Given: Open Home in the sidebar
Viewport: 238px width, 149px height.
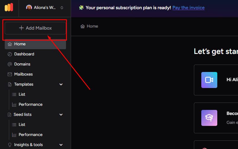Looking at the screenshot, I should [20, 44].
